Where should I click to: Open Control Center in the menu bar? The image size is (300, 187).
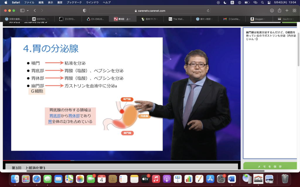269,2
